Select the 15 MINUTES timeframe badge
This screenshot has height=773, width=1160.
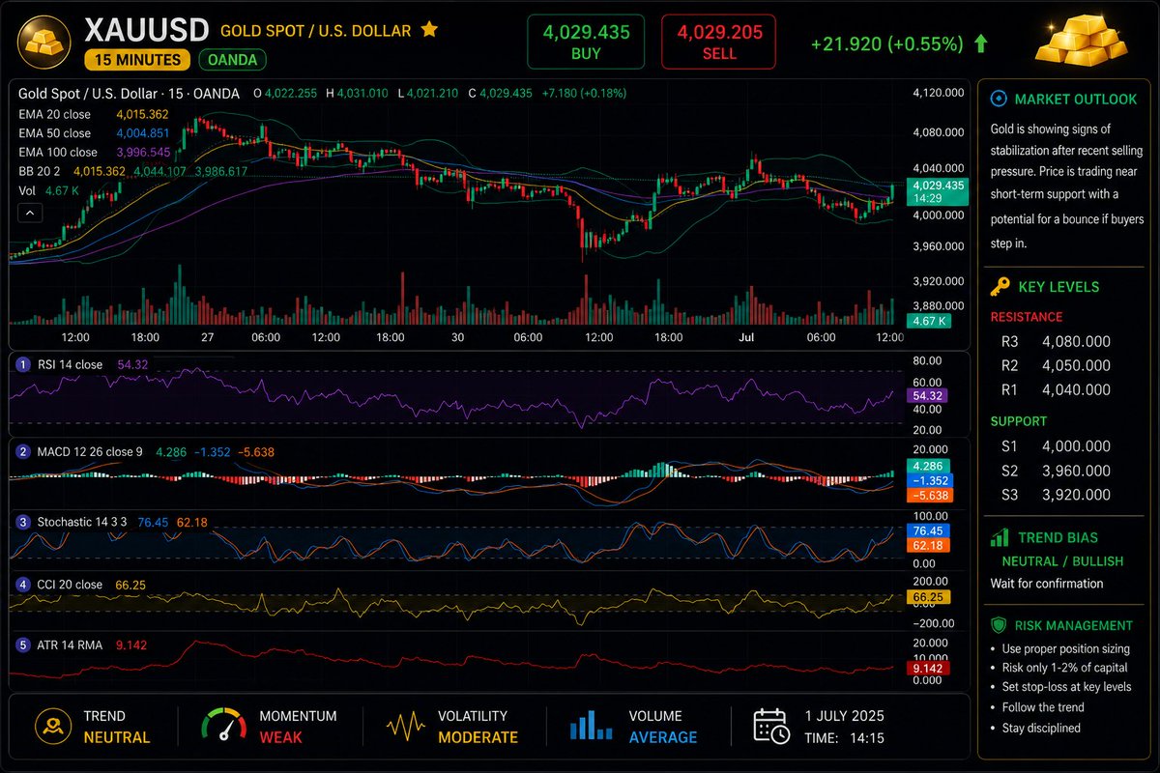click(137, 60)
